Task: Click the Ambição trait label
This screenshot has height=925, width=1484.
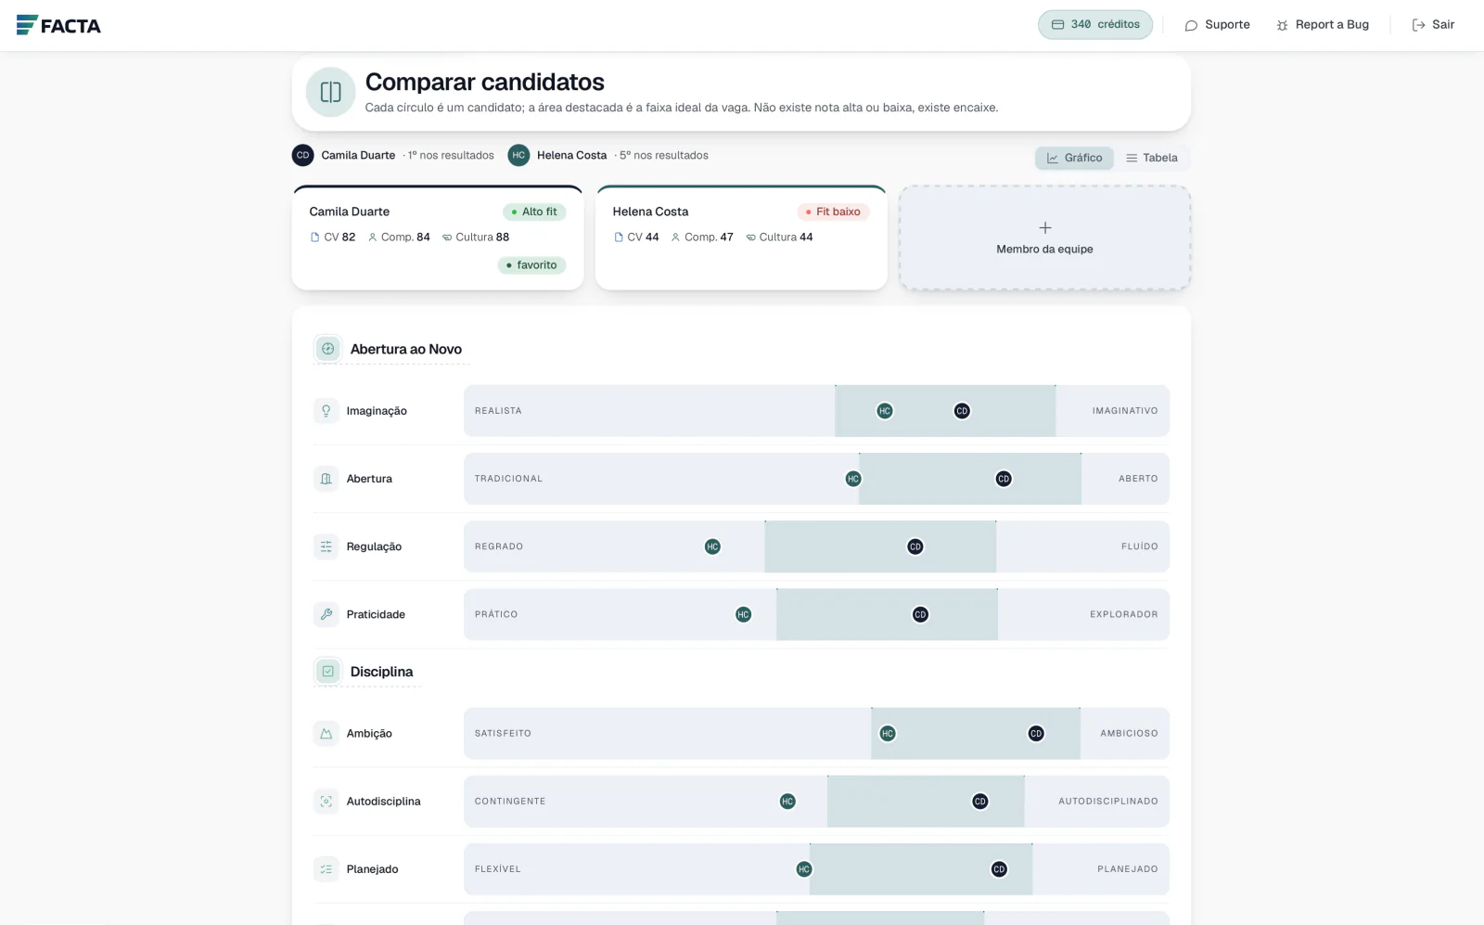Action: 369,733
